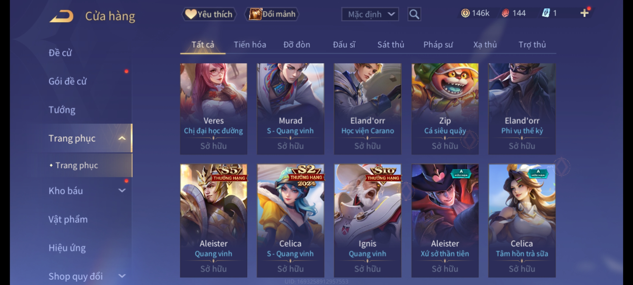Tap the red ruby icon showing 144

coord(505,13)
